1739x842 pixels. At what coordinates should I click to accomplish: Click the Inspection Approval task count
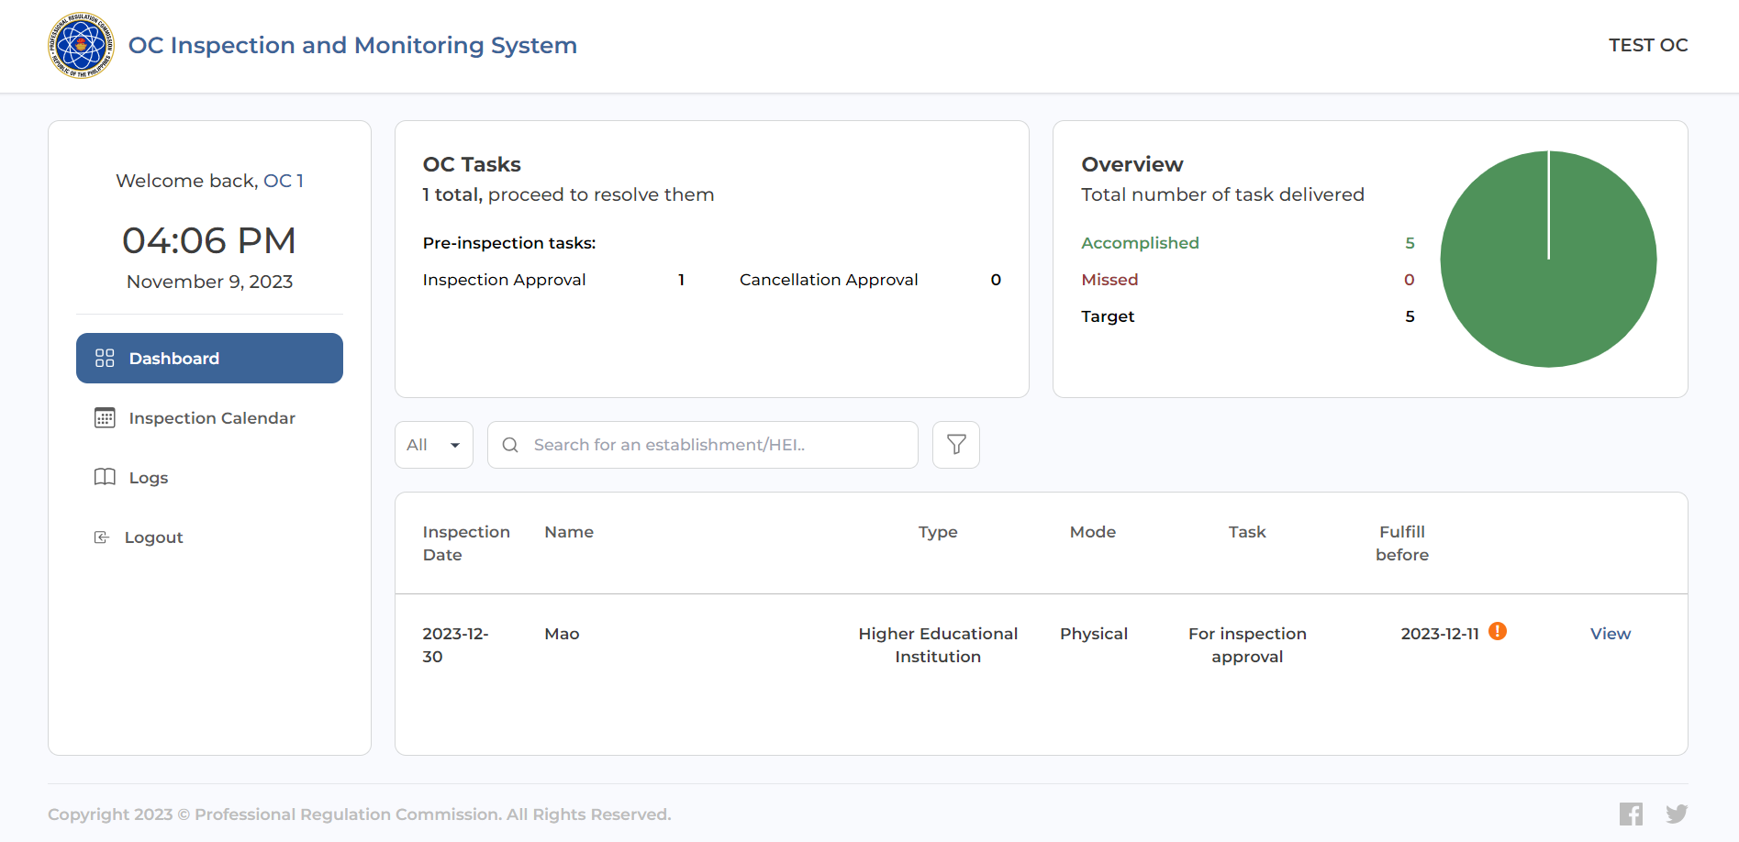(681, 280)
